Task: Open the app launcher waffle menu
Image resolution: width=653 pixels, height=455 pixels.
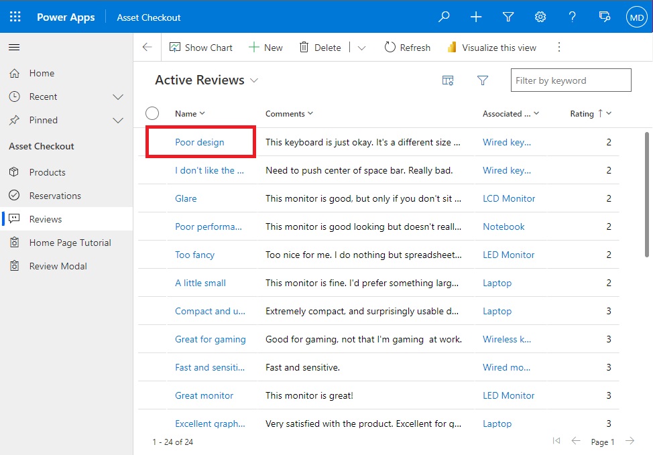Action: 15,16
